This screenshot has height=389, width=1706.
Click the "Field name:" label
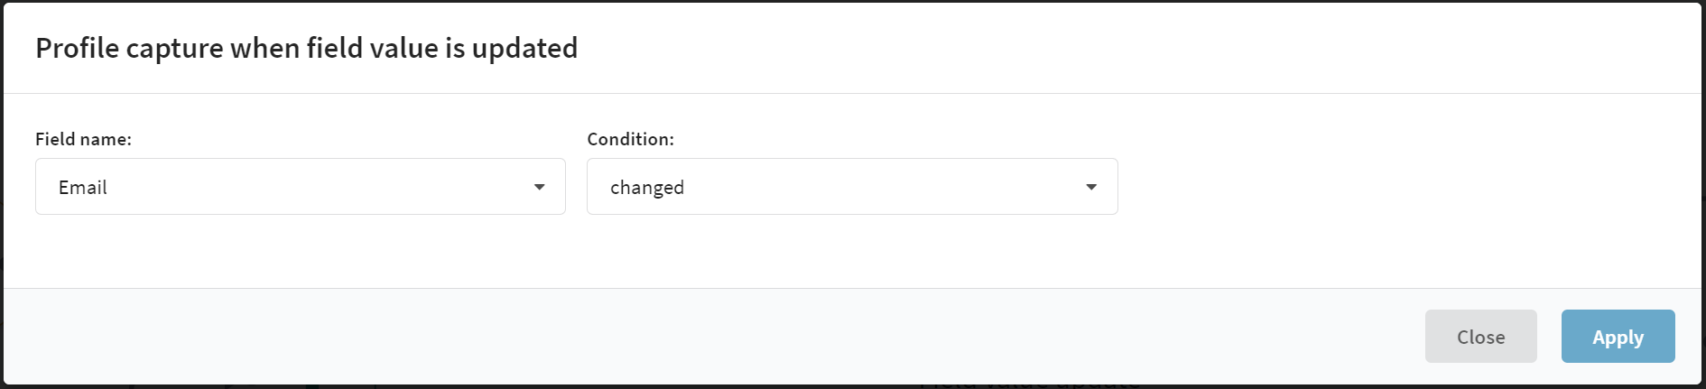click(83, 139)
